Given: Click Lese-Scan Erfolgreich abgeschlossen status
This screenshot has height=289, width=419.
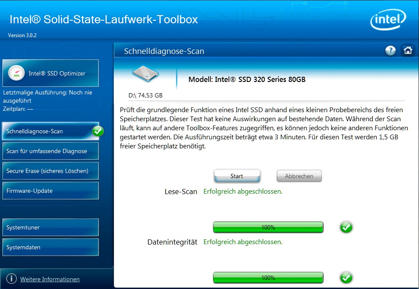Looking at the screenshot, I should tap(243, 192).
